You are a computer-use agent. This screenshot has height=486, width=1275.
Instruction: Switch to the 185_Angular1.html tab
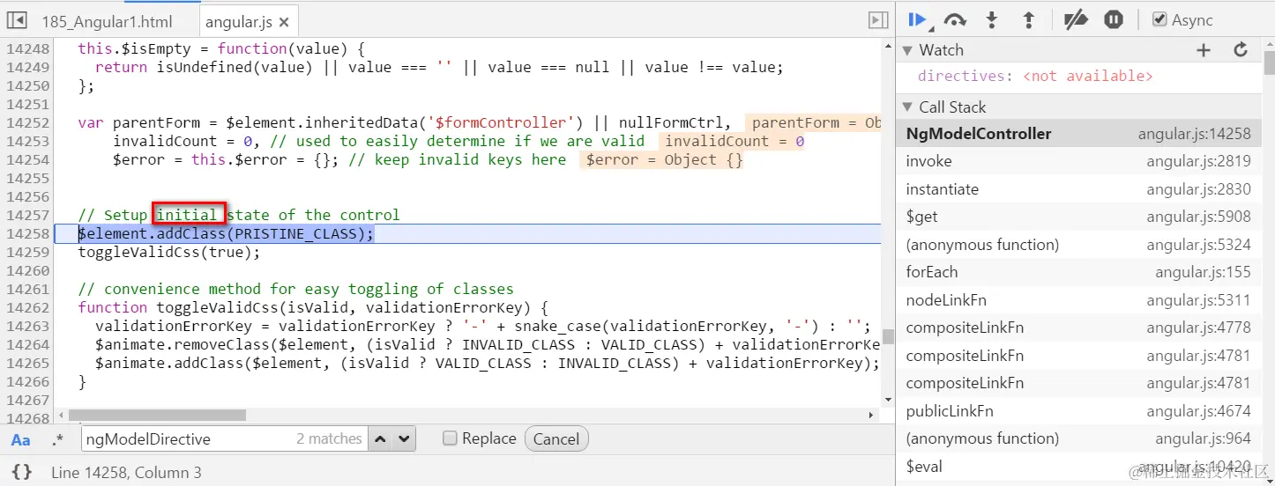(x=107, y=21)
